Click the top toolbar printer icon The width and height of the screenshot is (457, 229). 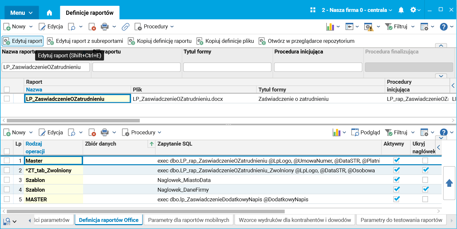tap(104, 27)
